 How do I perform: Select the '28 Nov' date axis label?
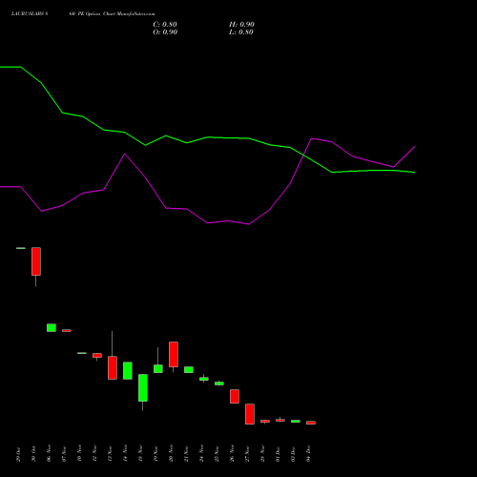pyautogui.click(x=262, y=454)
